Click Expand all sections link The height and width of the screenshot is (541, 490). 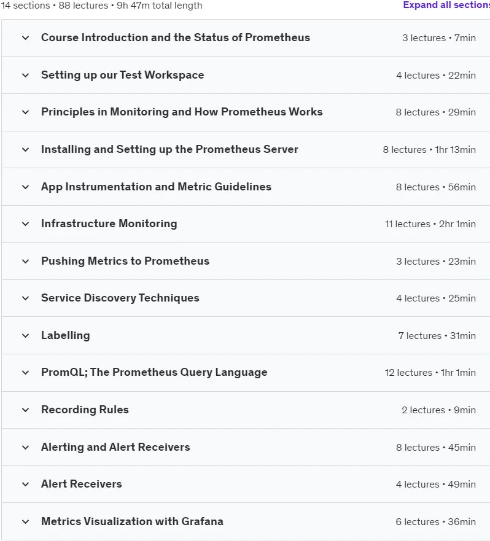[446, 5]
